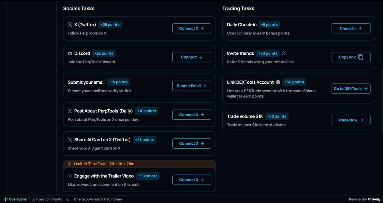Click Connect button in the Discord task
Viewport: 383px width, 203px height.
coord(192,57)
